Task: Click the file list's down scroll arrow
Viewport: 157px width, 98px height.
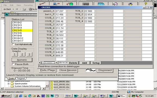Action: click(155, 88)
